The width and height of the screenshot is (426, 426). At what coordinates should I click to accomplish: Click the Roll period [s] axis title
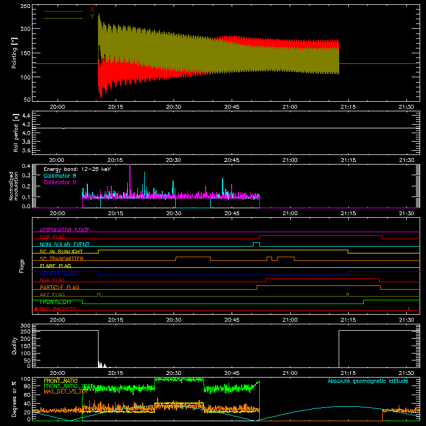click(15, 133)
